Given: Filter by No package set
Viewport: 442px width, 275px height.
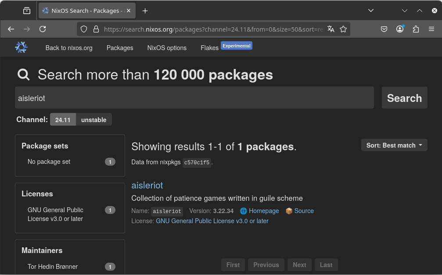Looking at the screenshot, I should 49,162.
